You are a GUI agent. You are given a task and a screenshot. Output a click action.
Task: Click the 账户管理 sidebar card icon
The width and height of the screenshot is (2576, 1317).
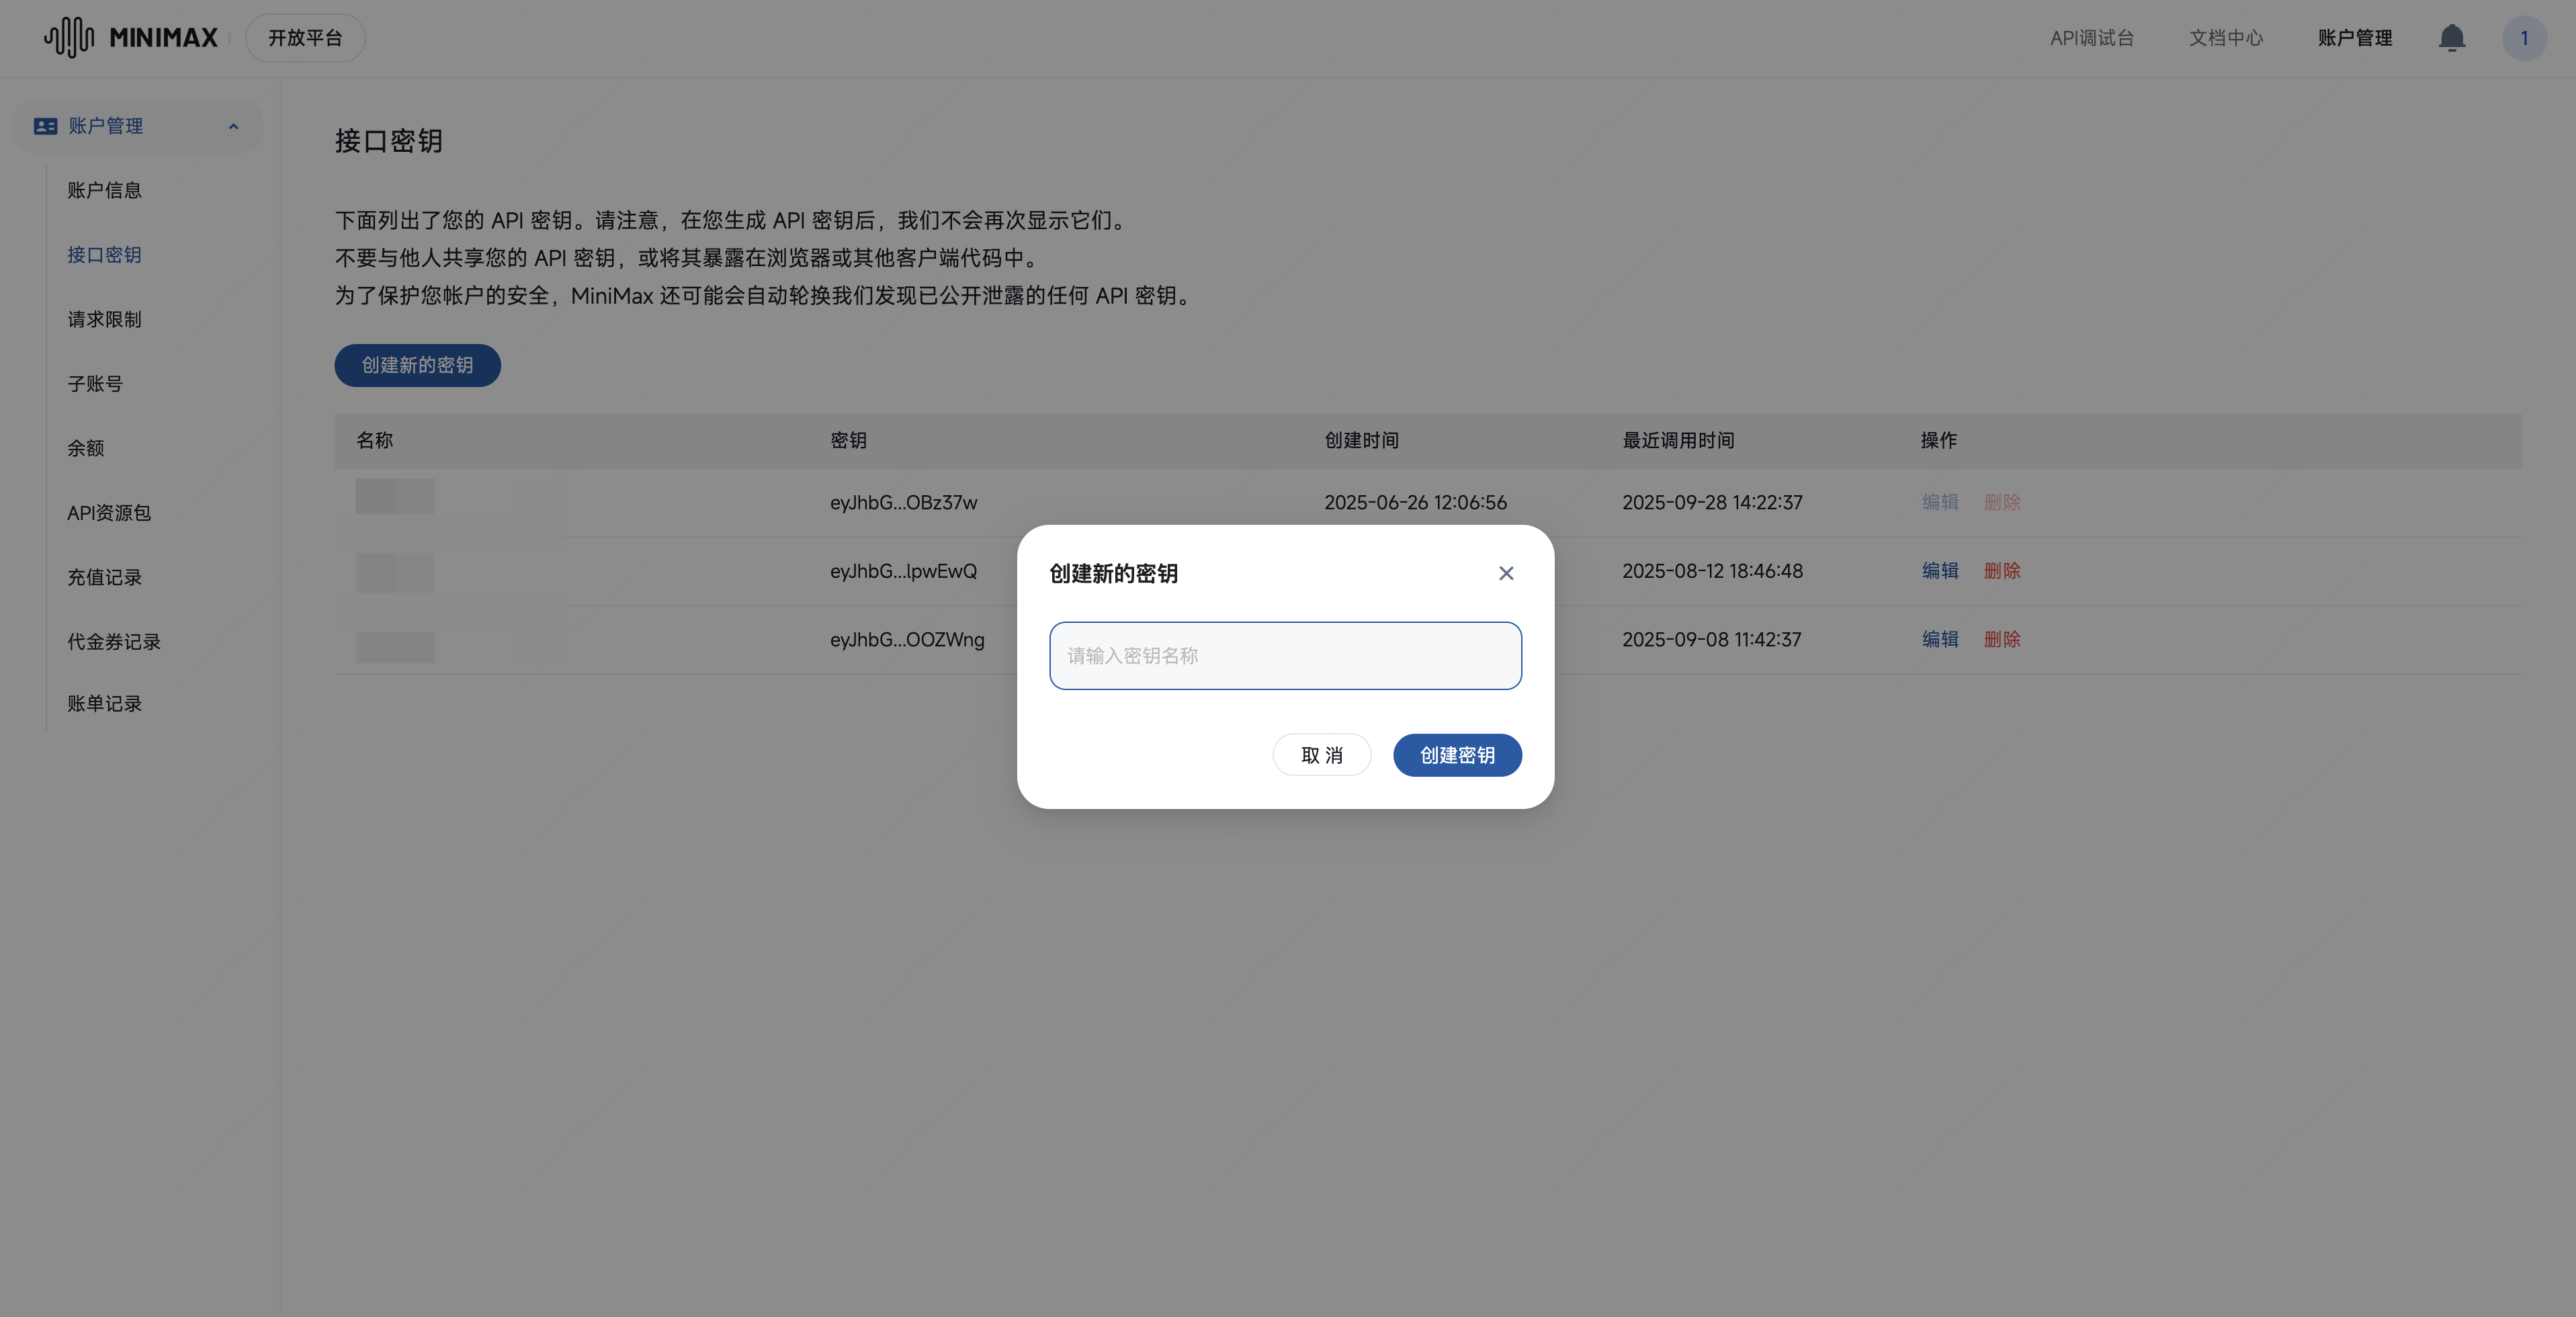45,126
